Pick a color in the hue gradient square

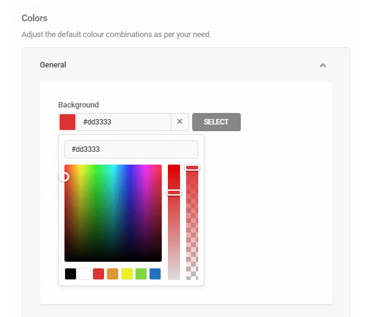pos(113,213)
